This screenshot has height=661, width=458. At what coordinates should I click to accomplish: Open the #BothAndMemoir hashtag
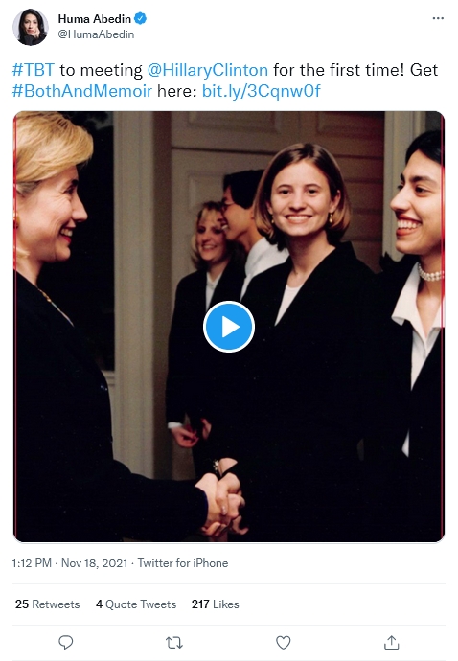point(82,91)
